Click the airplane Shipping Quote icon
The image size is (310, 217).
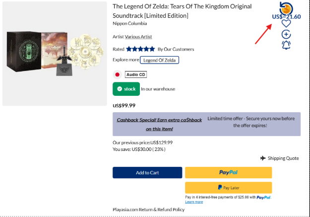click(x=263, y=158)
